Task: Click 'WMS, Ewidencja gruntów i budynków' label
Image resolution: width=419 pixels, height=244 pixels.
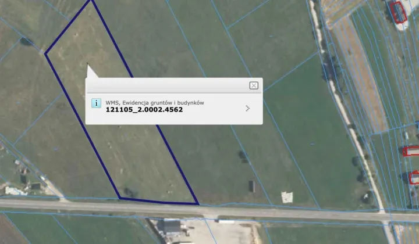Action: (x=155, y=103)
